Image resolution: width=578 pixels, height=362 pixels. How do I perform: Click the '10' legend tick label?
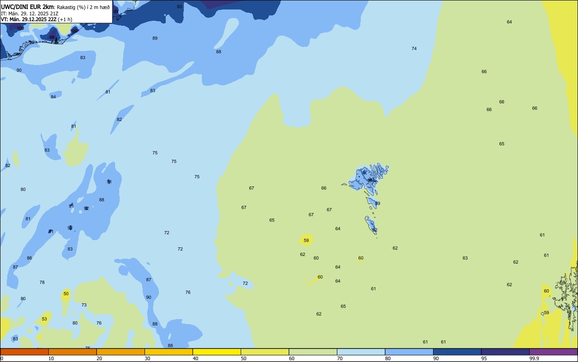[51, 358]
